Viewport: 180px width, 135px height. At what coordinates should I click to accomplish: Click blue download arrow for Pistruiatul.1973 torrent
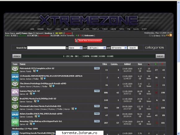coord(37,71)
